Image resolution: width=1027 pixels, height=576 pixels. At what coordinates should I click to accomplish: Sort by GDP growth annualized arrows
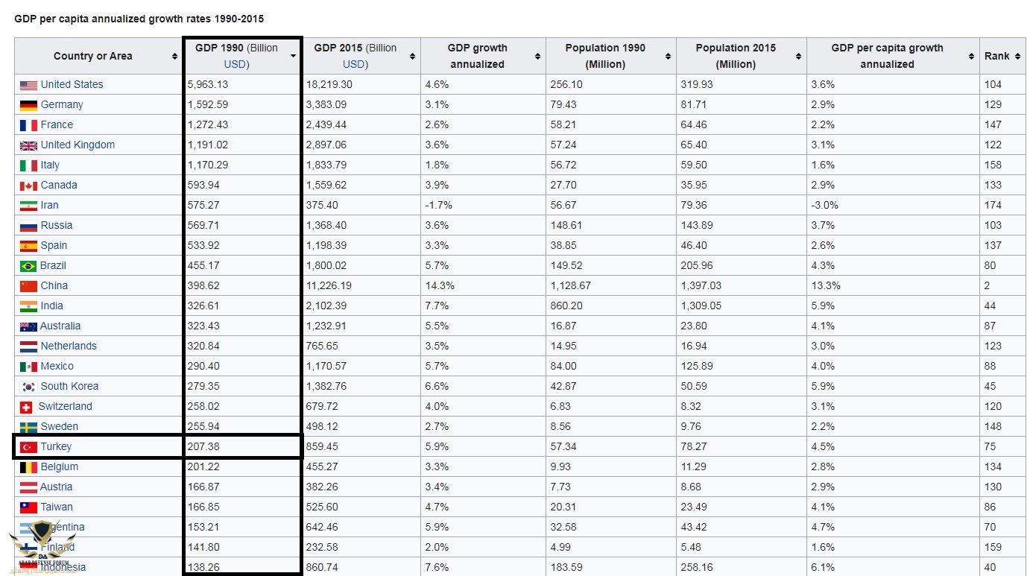pyautogui.click(x=537, y=57)
